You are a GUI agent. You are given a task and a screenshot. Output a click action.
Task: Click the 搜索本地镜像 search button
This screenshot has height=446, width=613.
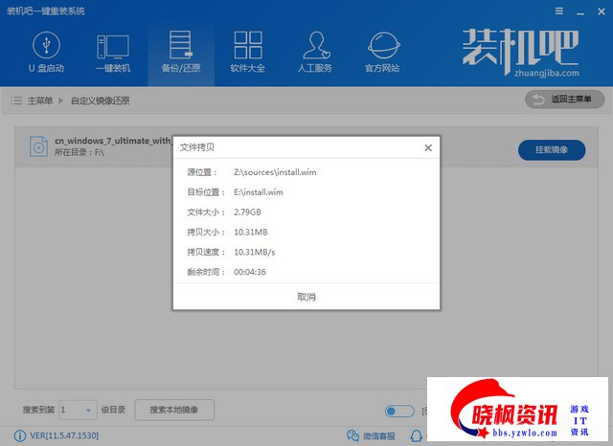pos(174,410)
